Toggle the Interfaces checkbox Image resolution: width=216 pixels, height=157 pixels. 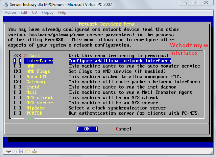(17, 61)
